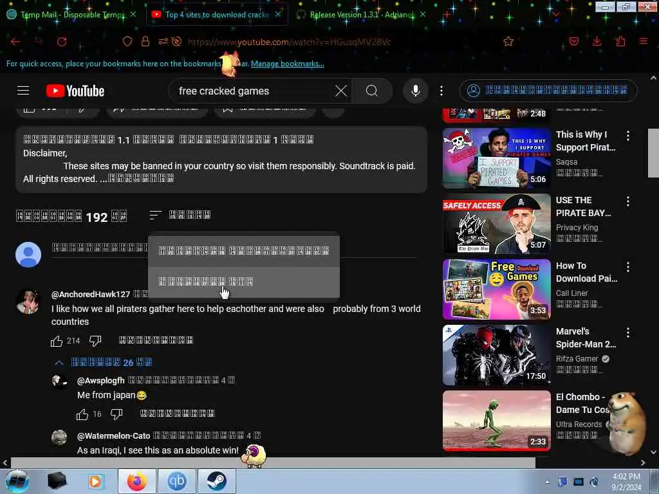659x494 pixels.
Task: Switch to the Release Version 1.3.1 tab
Action: point(362,15)
